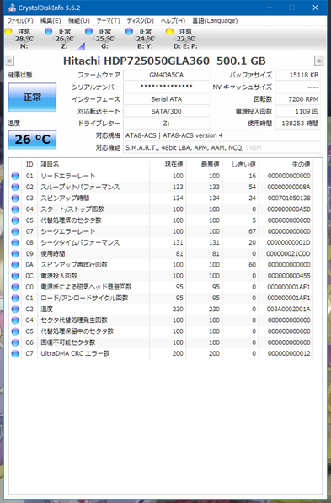Click status icon for 05 代替処理済のセクタ数
331x503 pixels.
coord(15,220)
